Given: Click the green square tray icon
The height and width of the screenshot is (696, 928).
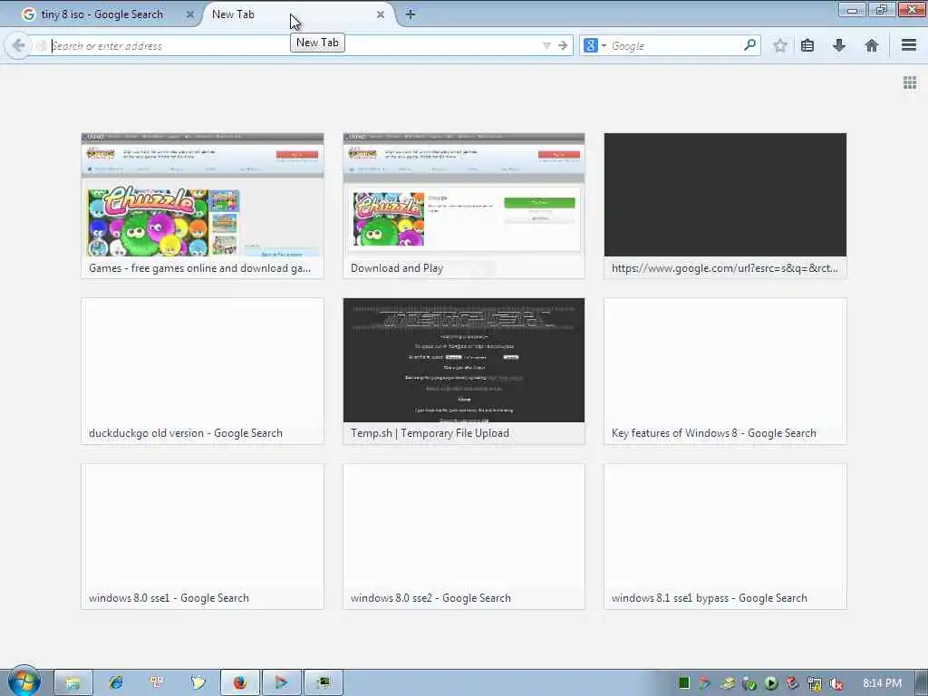Looking at the screenshot, I should click(683, 683).
